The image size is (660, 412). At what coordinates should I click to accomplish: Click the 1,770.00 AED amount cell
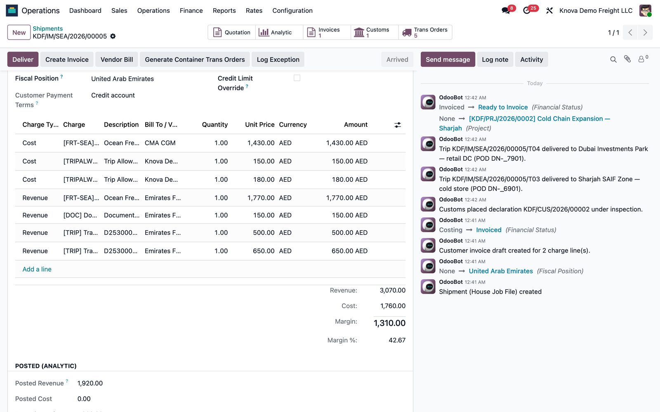pyautogui.click(x=347, y=198)
